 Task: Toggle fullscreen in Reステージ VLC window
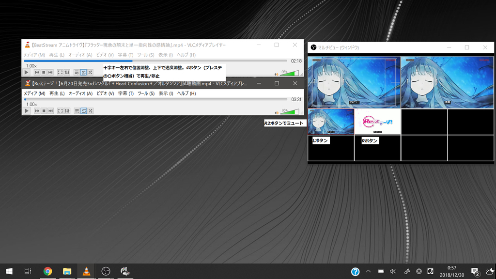(60, 111)
